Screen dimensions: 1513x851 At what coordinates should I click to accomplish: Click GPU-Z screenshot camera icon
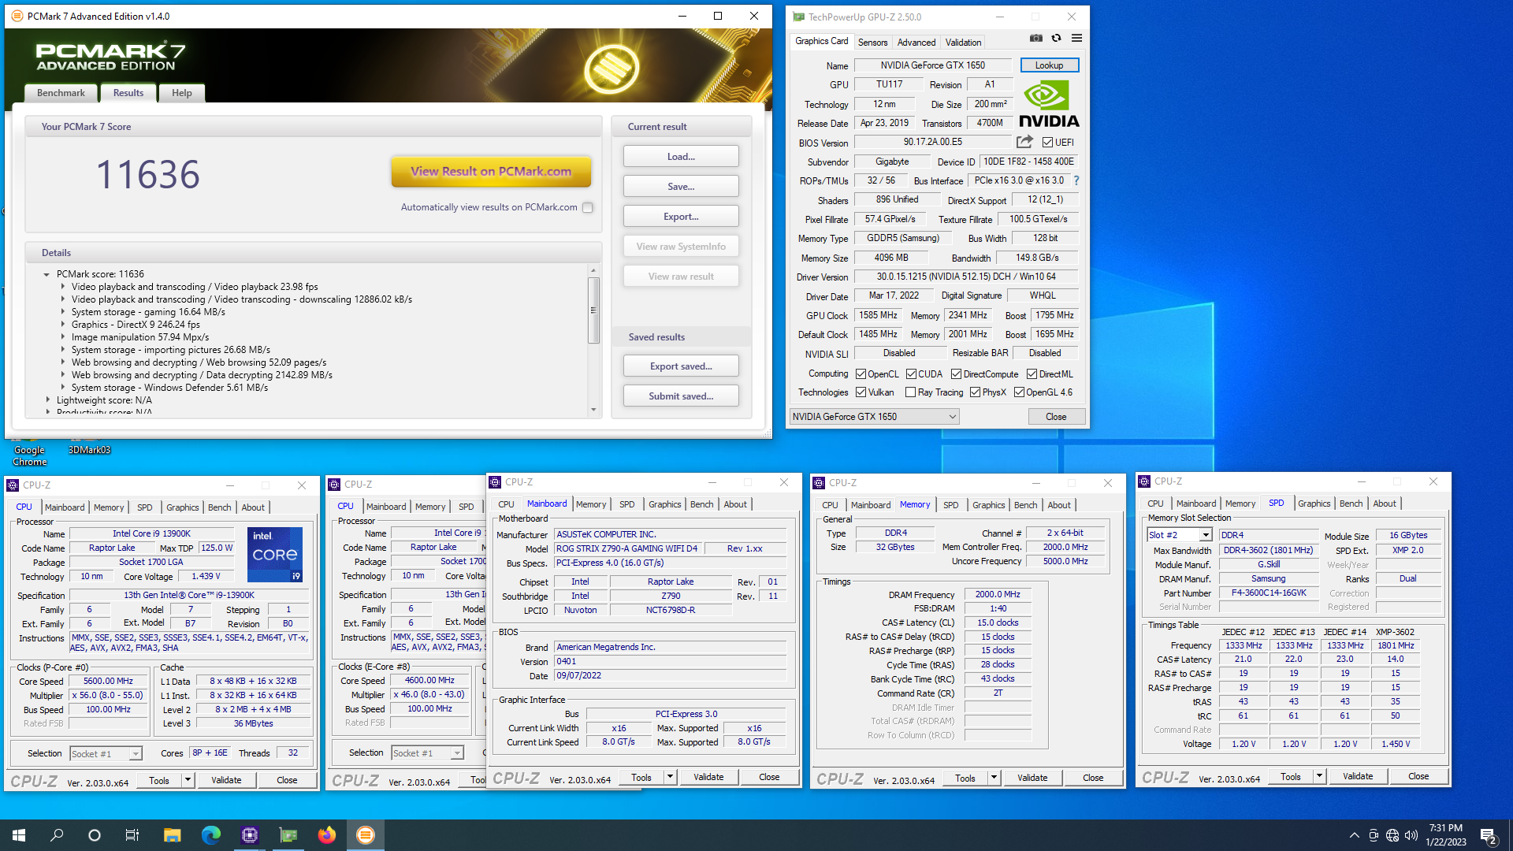click(x=1035, y=38)
